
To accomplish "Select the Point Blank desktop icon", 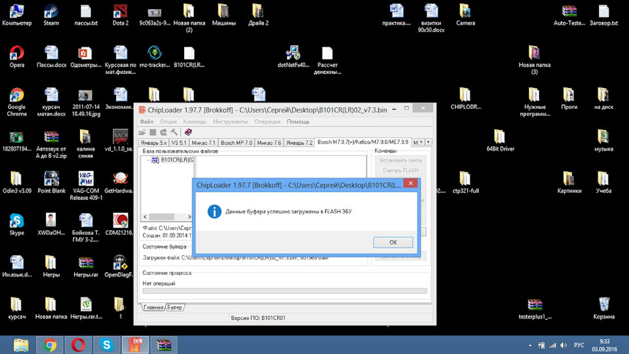I will 51,183.
